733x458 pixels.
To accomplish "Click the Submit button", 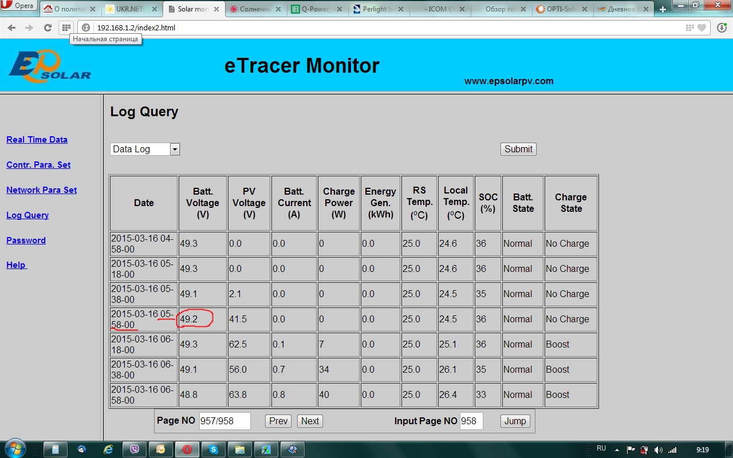I will [518, 149].
